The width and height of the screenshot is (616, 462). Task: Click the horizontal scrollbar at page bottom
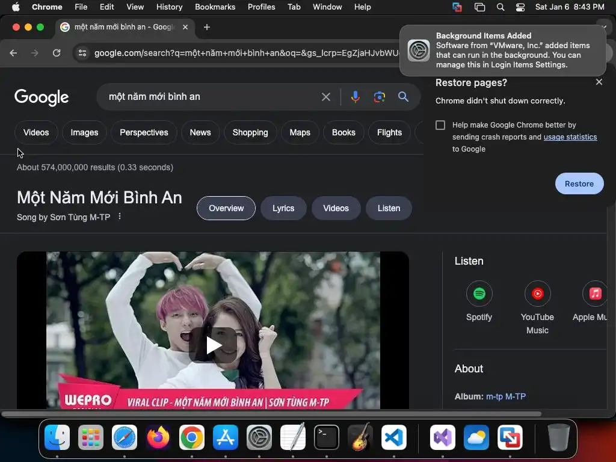click(271, 414)
